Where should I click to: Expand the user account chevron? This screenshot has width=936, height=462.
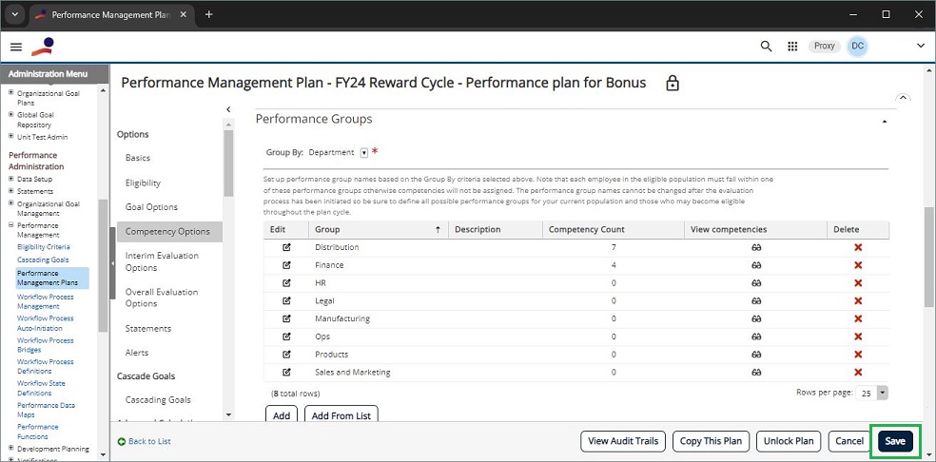[x=921, y=46]
